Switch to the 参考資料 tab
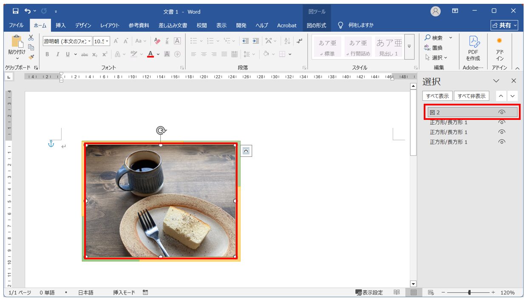527x301 pixels. [x=139, y=26]
